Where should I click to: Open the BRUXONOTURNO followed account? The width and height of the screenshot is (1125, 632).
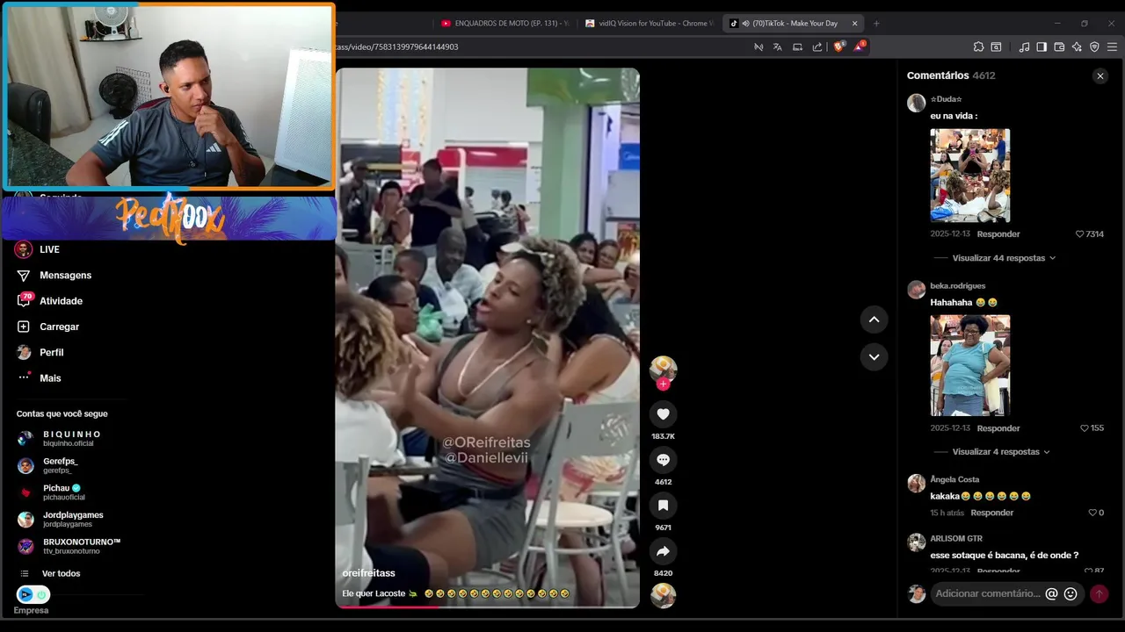tap(69, 546)
